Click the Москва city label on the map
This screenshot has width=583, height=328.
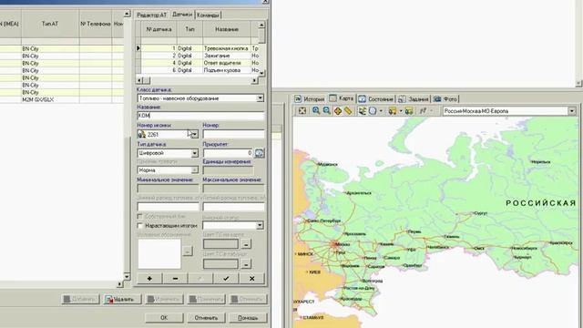click(343, 244)
